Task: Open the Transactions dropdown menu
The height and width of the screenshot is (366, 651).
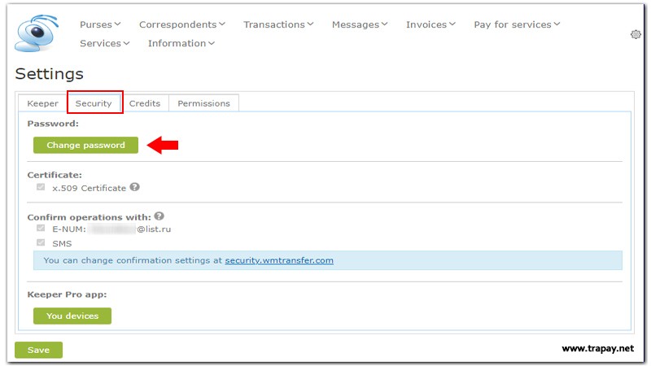Action: point(278,24)
